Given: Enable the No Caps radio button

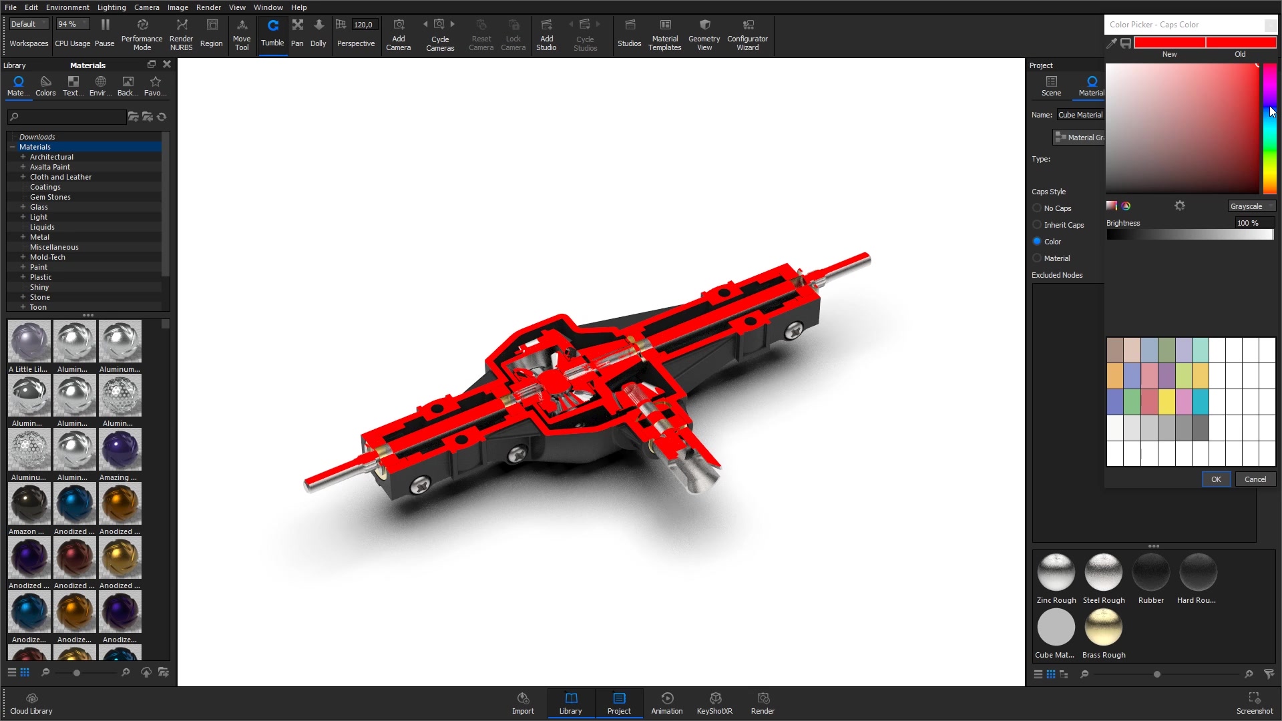Looking at the screenshot, I should coord(1037,208).
